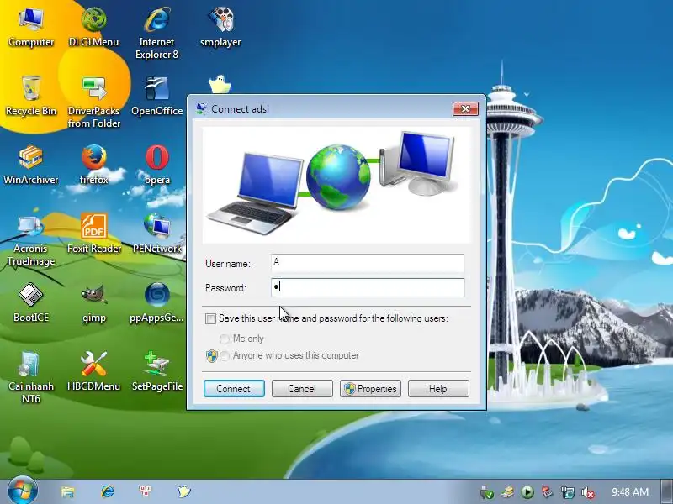The height and width of the screenshot is (504, 673).
Task: Click the Connect button
Action: (234, 389)
